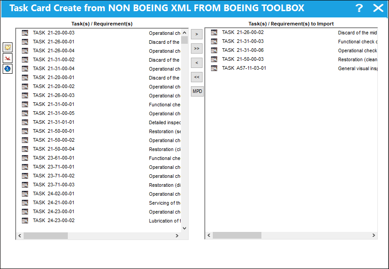Click task icon beside TASK 21-50-00-01
Screen dimensions: 389x269
pos(25,131)
